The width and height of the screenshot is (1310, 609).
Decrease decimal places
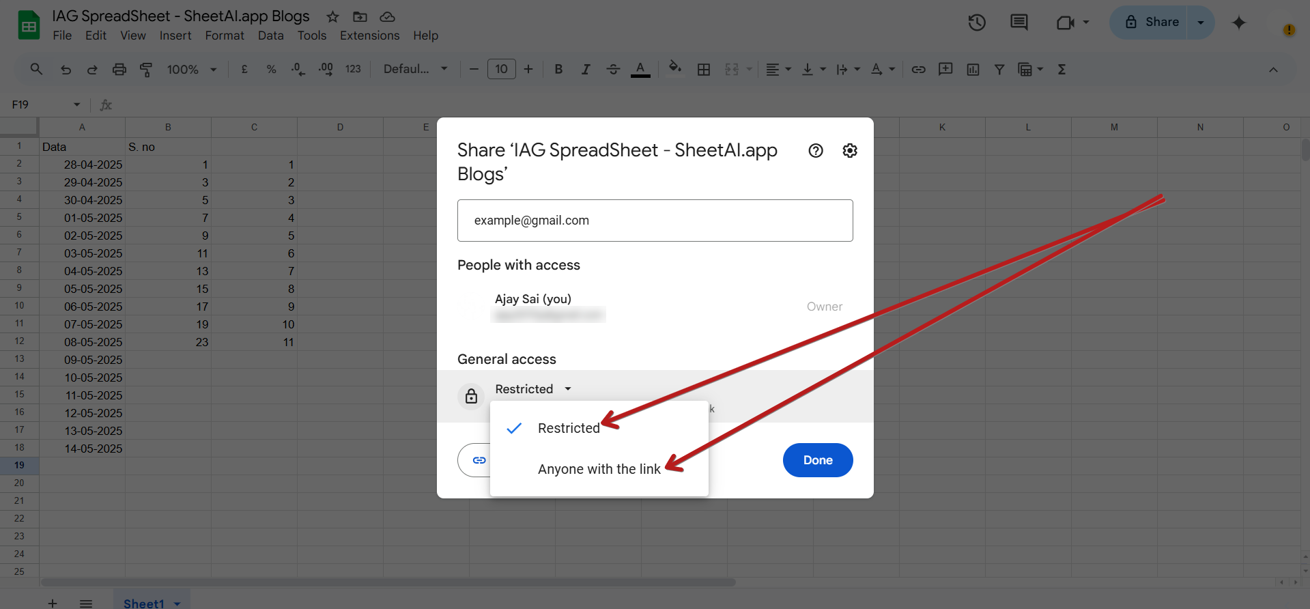tap(298, 69)
